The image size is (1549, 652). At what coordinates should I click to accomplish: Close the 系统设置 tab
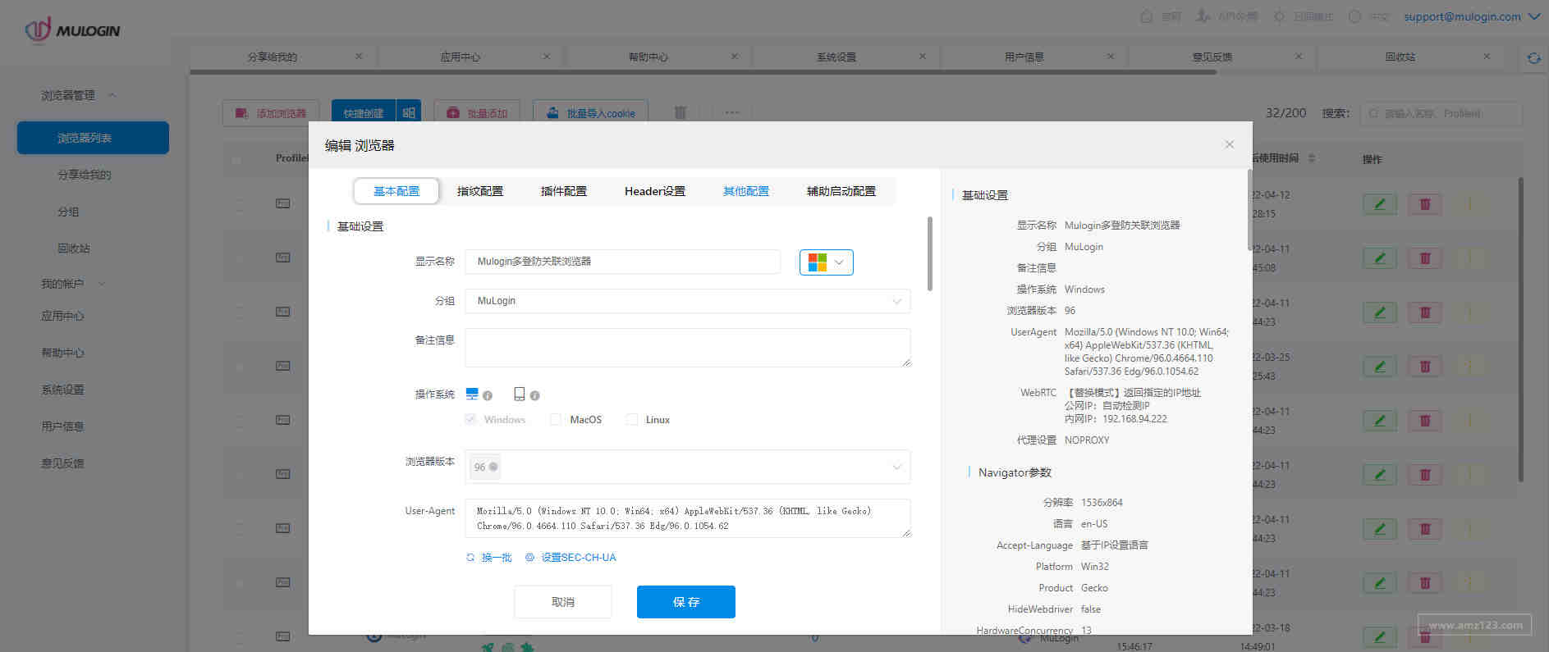(923, 57)
